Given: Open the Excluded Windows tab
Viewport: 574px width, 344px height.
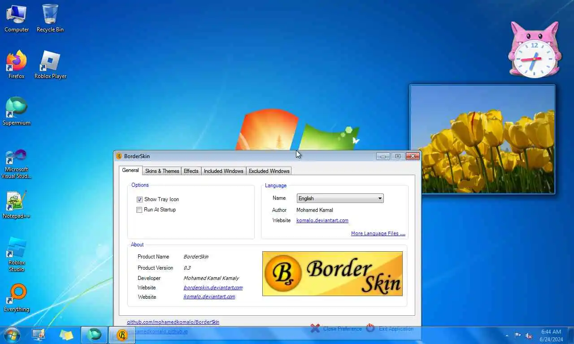Looking at the screenshot, I should [x=269, y=171].
